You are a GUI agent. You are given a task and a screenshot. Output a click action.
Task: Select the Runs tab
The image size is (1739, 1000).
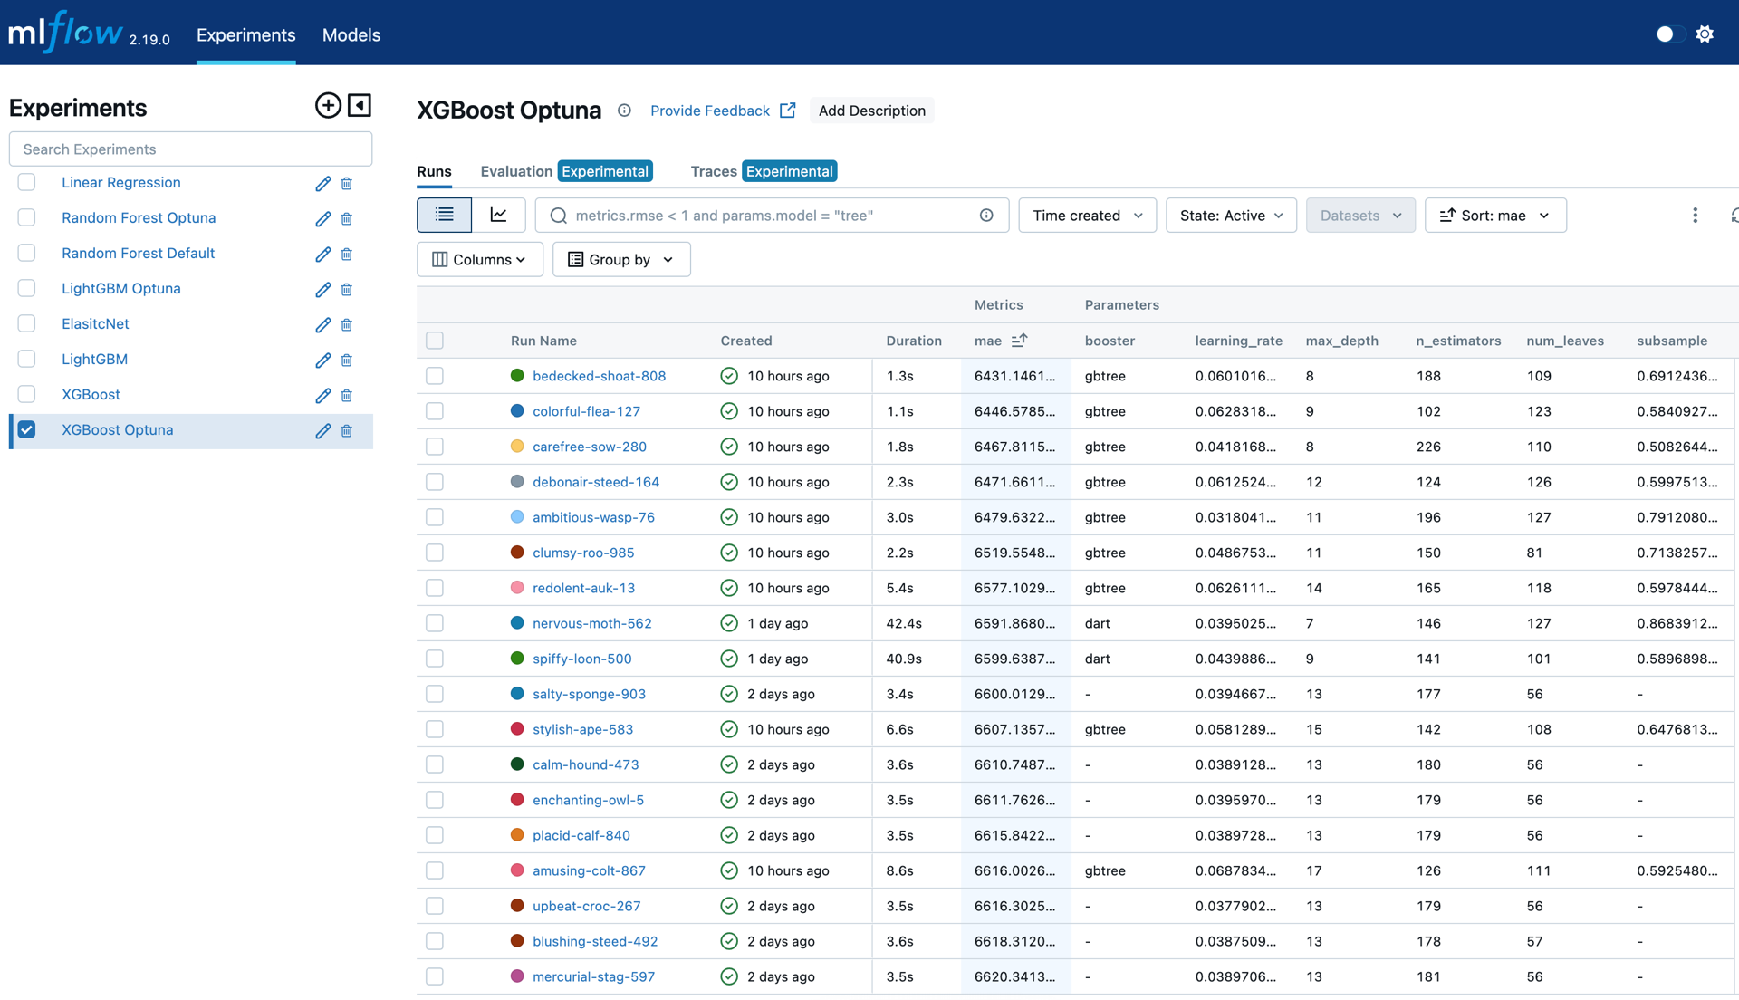click(x=434, y=171)
